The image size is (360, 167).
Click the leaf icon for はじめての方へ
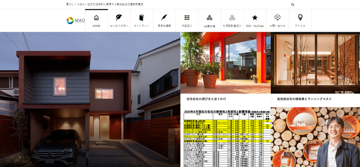tap(119, 17)
